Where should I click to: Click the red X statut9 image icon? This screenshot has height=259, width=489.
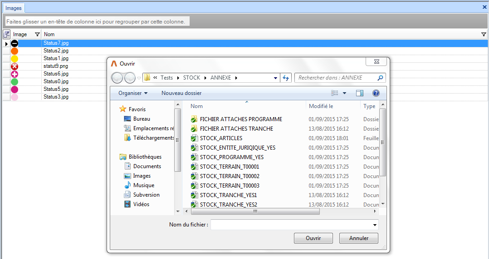click(15, 66)
